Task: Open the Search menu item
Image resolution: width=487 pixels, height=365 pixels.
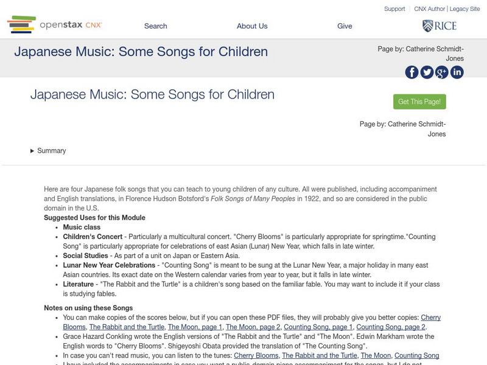Action: (155, 26)
